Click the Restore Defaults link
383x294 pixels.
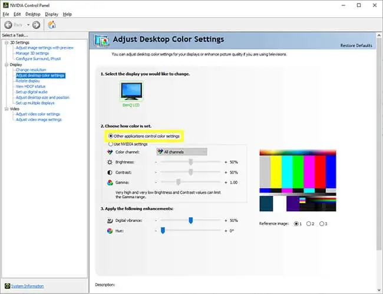(356, 45)
